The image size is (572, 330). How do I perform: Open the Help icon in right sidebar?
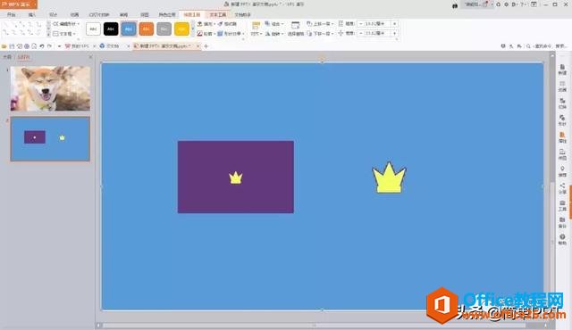coord(562,239)
